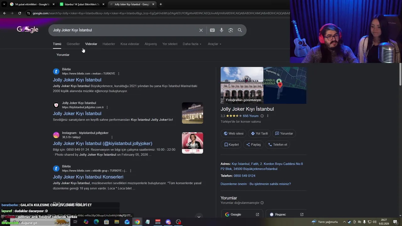The height and width of the screenshot is (226, 402).
Task: Submit search with the magnifier icon
Action: click(x=240, y=30)
